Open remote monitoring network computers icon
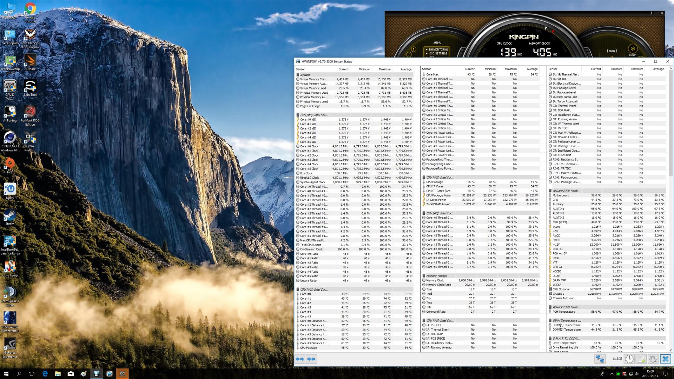674x379 pixels. click(x=600, y=359)
